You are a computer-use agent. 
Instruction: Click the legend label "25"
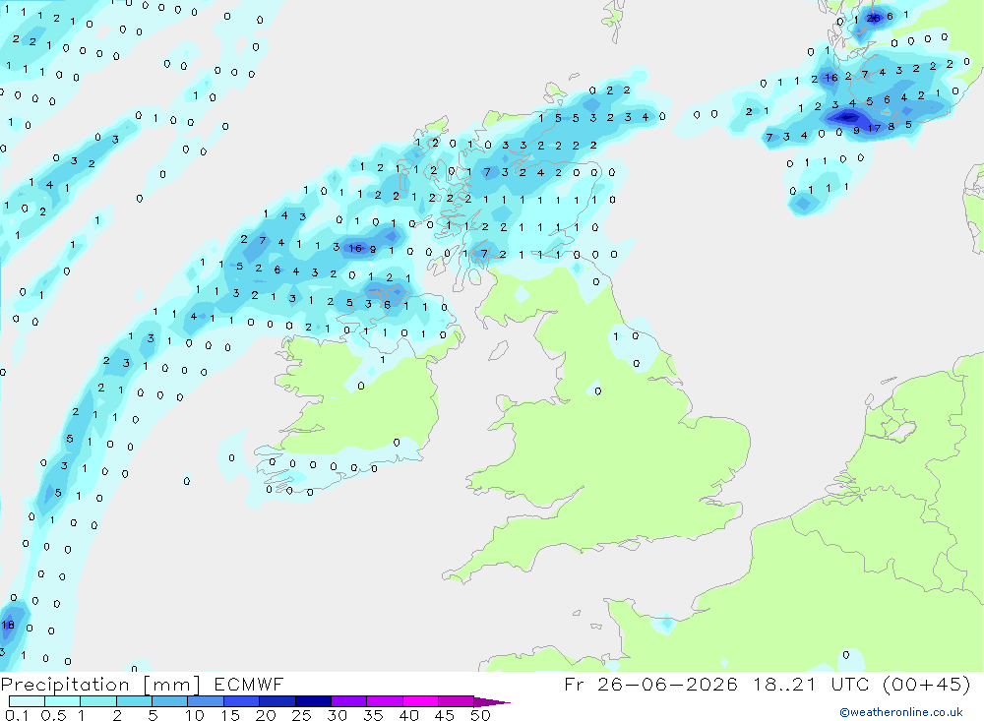[301, 715]
